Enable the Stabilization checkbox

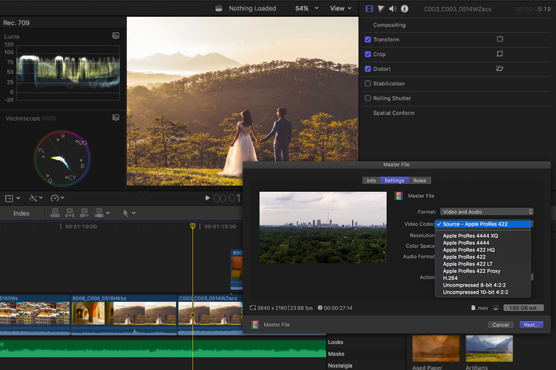368,84
